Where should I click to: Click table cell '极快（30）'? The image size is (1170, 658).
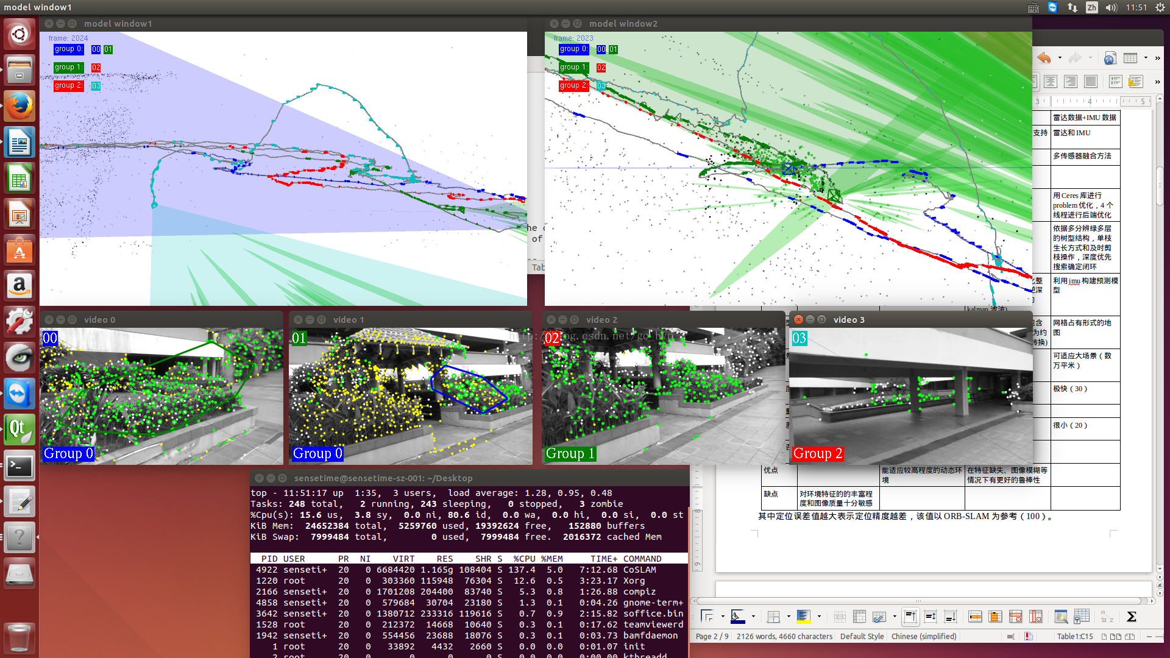[x=1085, y=393]
